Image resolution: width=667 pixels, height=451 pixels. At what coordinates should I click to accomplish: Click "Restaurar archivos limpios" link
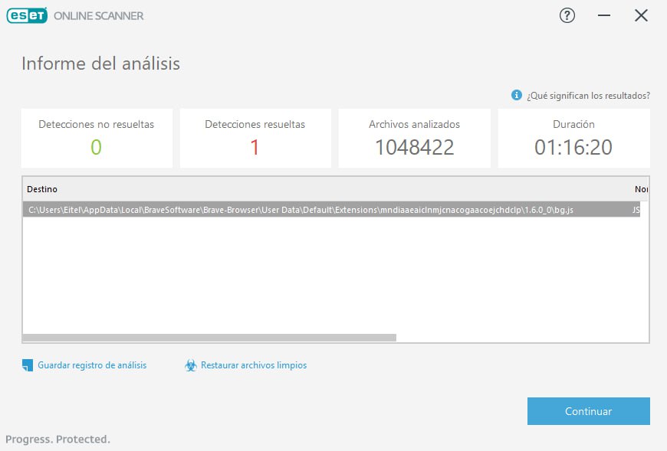254,365
